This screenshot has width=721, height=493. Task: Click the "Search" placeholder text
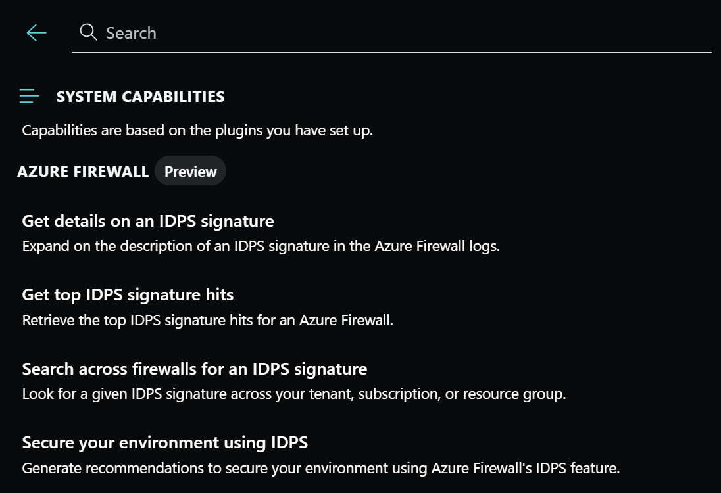tap(131, 33)
